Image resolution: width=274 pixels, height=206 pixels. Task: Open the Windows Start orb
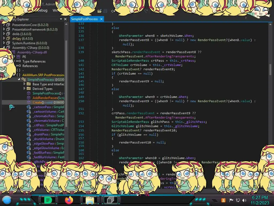[x=7, y=200]
